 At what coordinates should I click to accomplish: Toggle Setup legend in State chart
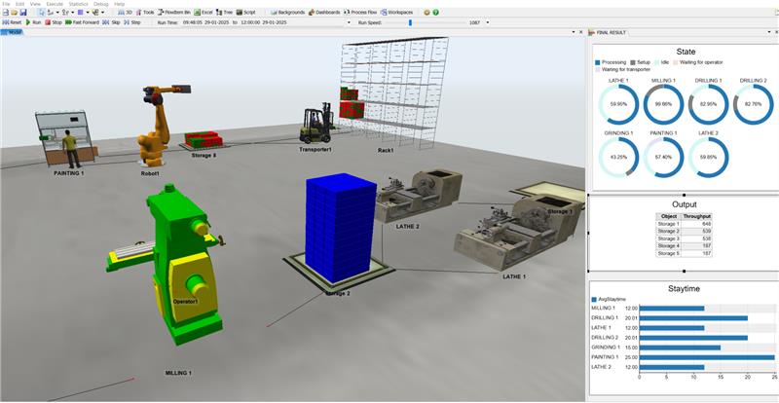(x=639, y=62)
